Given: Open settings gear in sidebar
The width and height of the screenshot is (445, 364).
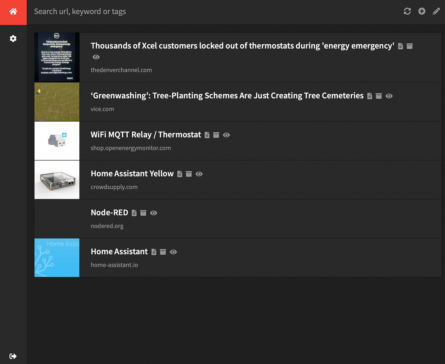Looking at the screenshot, I should point(13,38).
